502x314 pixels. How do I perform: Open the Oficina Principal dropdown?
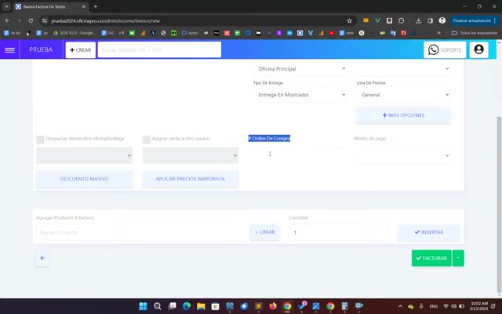tap(300, 68)
